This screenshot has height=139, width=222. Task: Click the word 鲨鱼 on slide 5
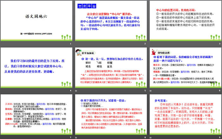click(110, 66)
